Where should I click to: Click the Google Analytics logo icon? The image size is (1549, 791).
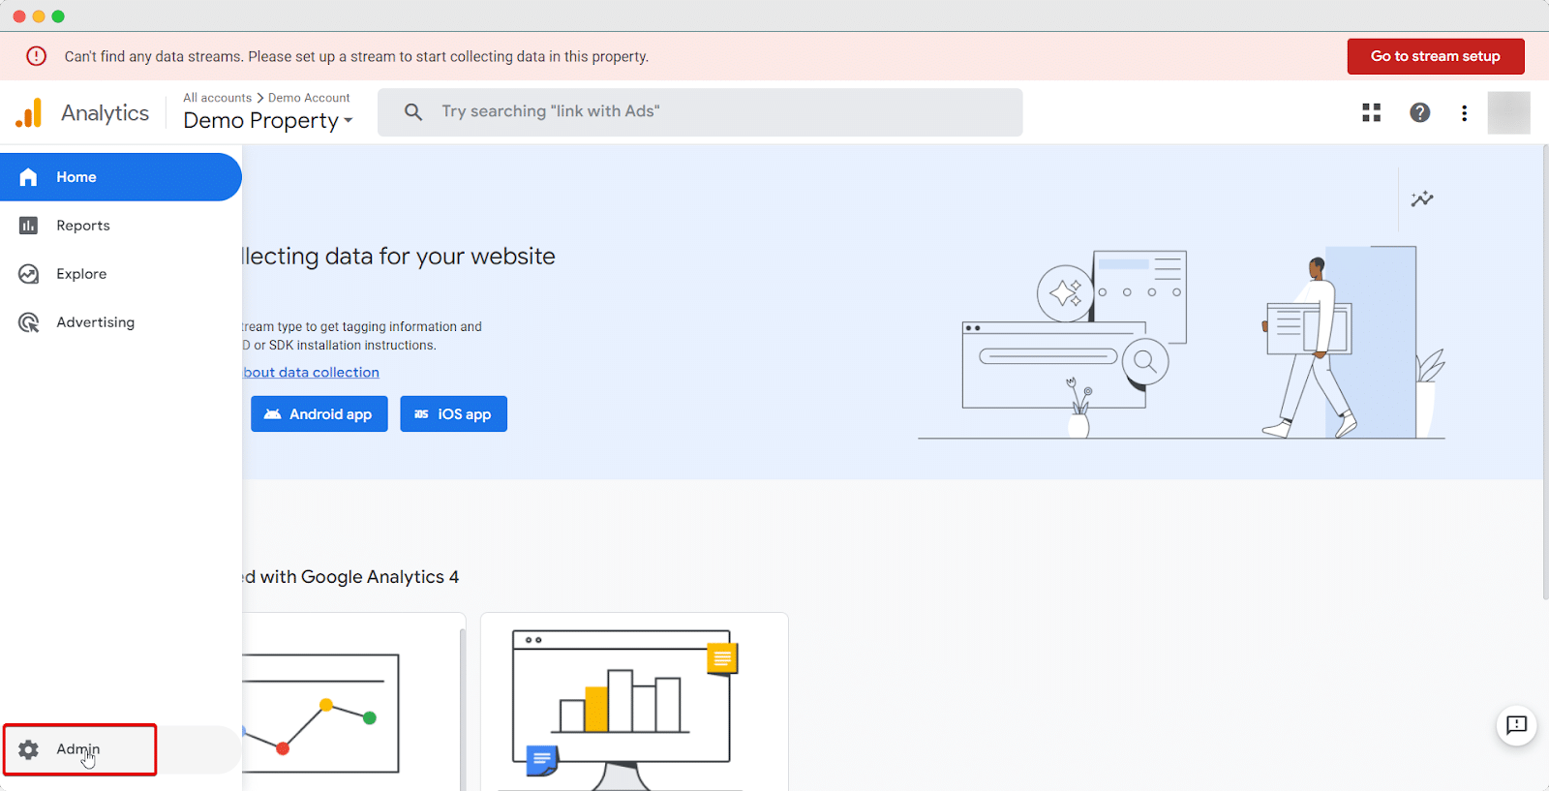[x=29, y=113]
